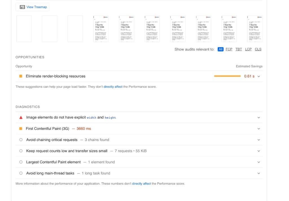The image size is (289, 201).
Task: Expand Image elements explicit width audit chevron
Action: (259, 118)
